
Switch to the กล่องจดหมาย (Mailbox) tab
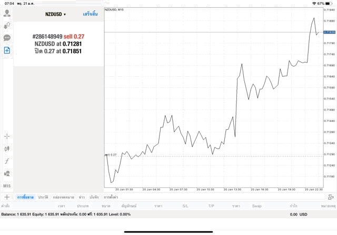pos(63,197)
